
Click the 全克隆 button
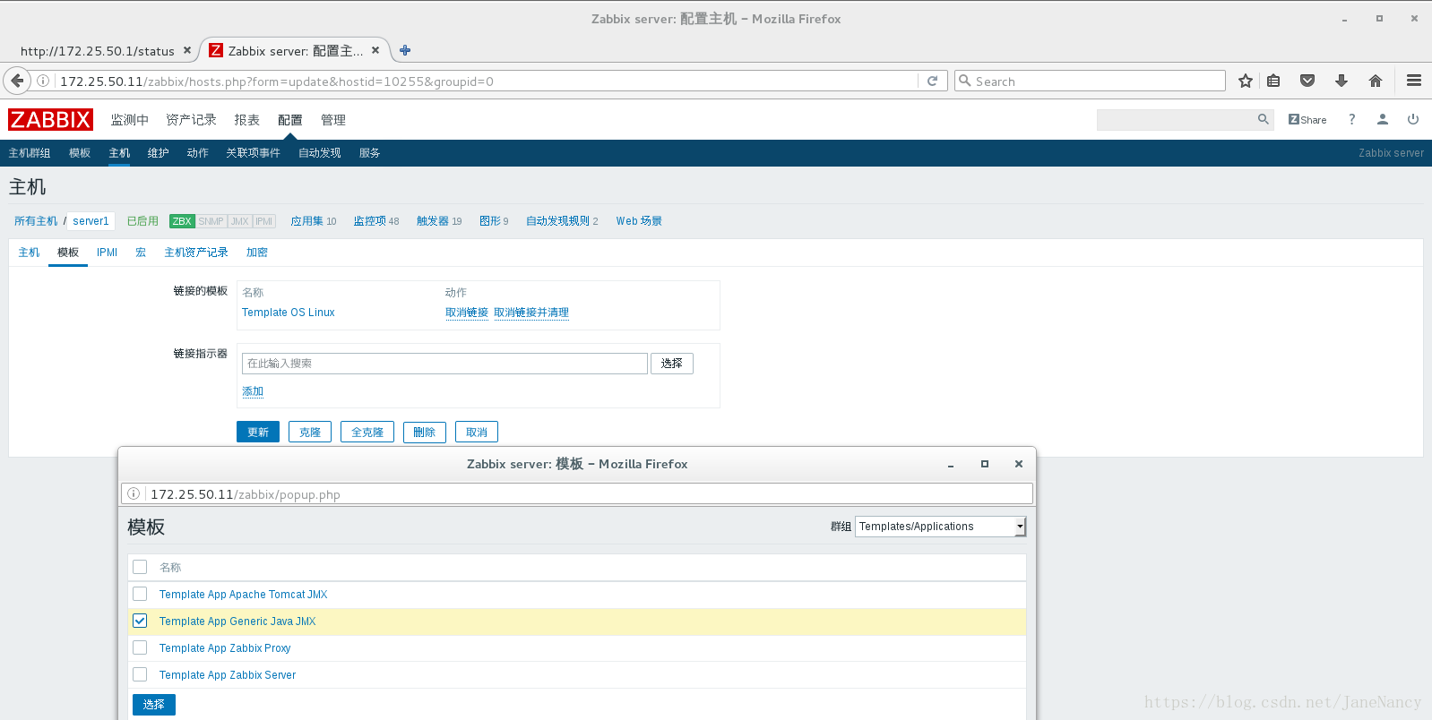click(x=367, y=432)
